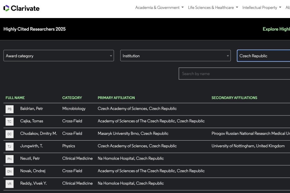Click the Search by name field
The width and height of the screenshot is (290, 193).
[x=234, y=74]
